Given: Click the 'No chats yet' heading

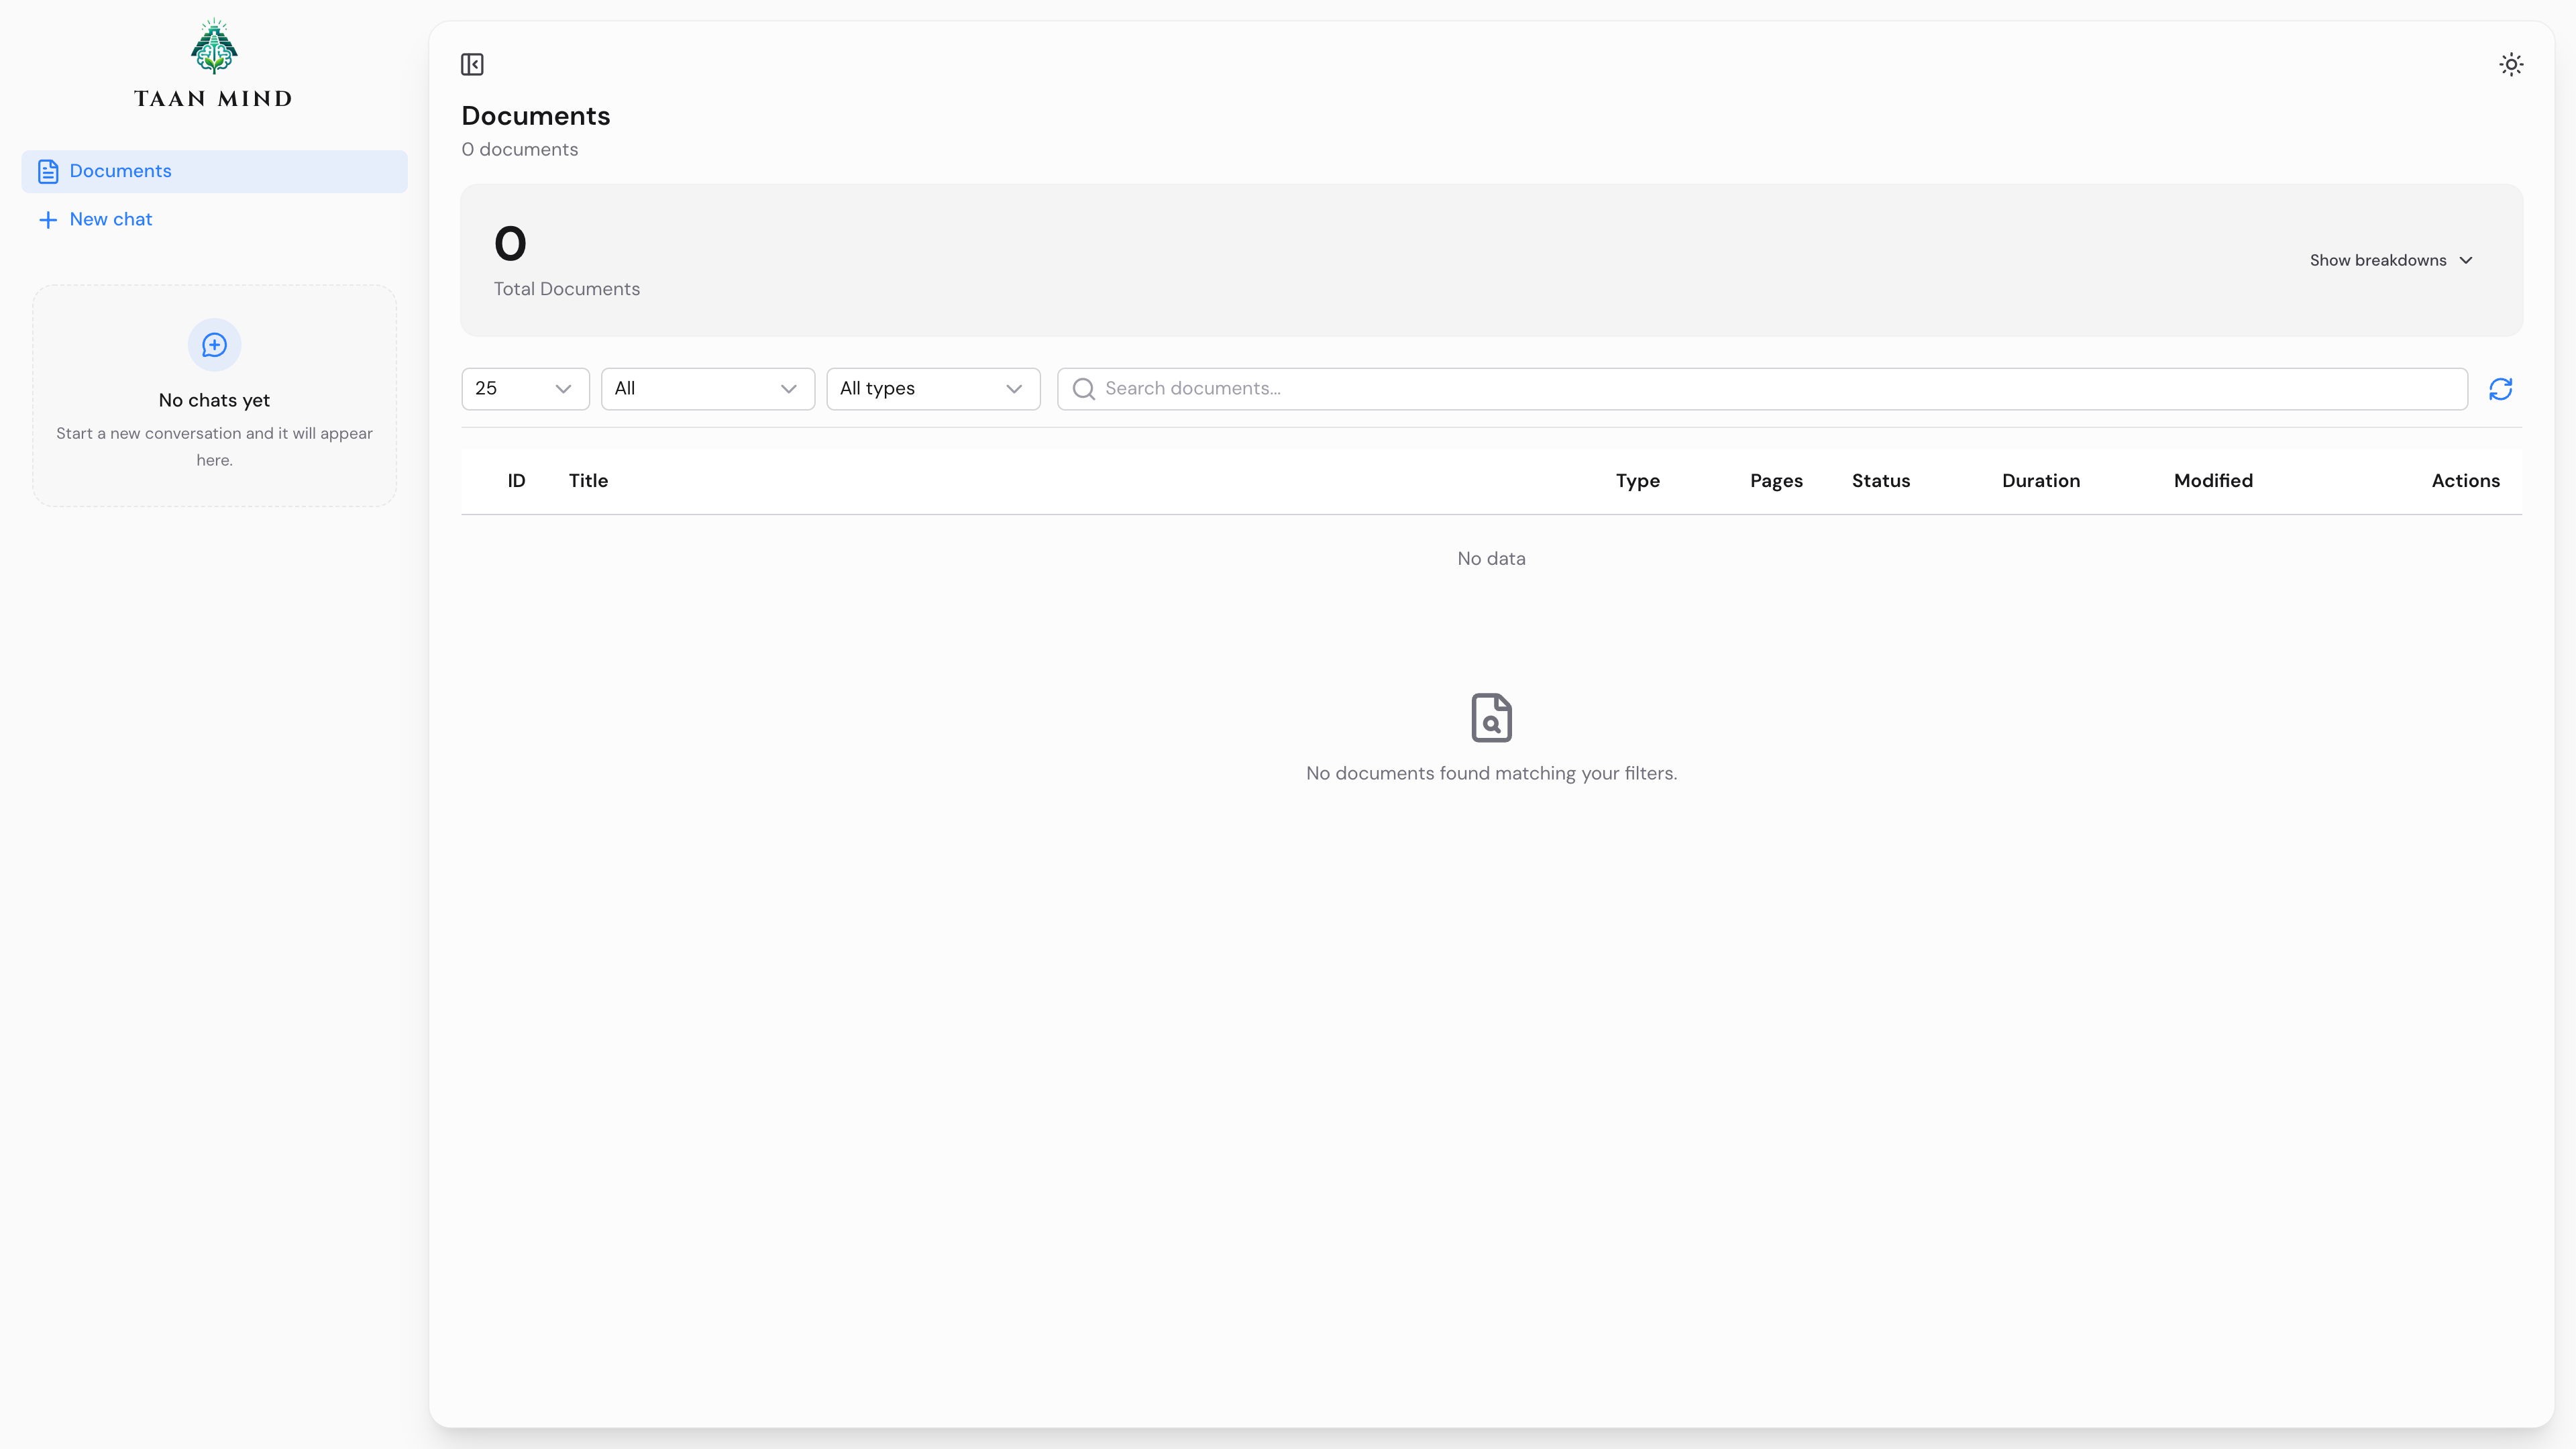Looking at the screenshot, I should point(214,400).
